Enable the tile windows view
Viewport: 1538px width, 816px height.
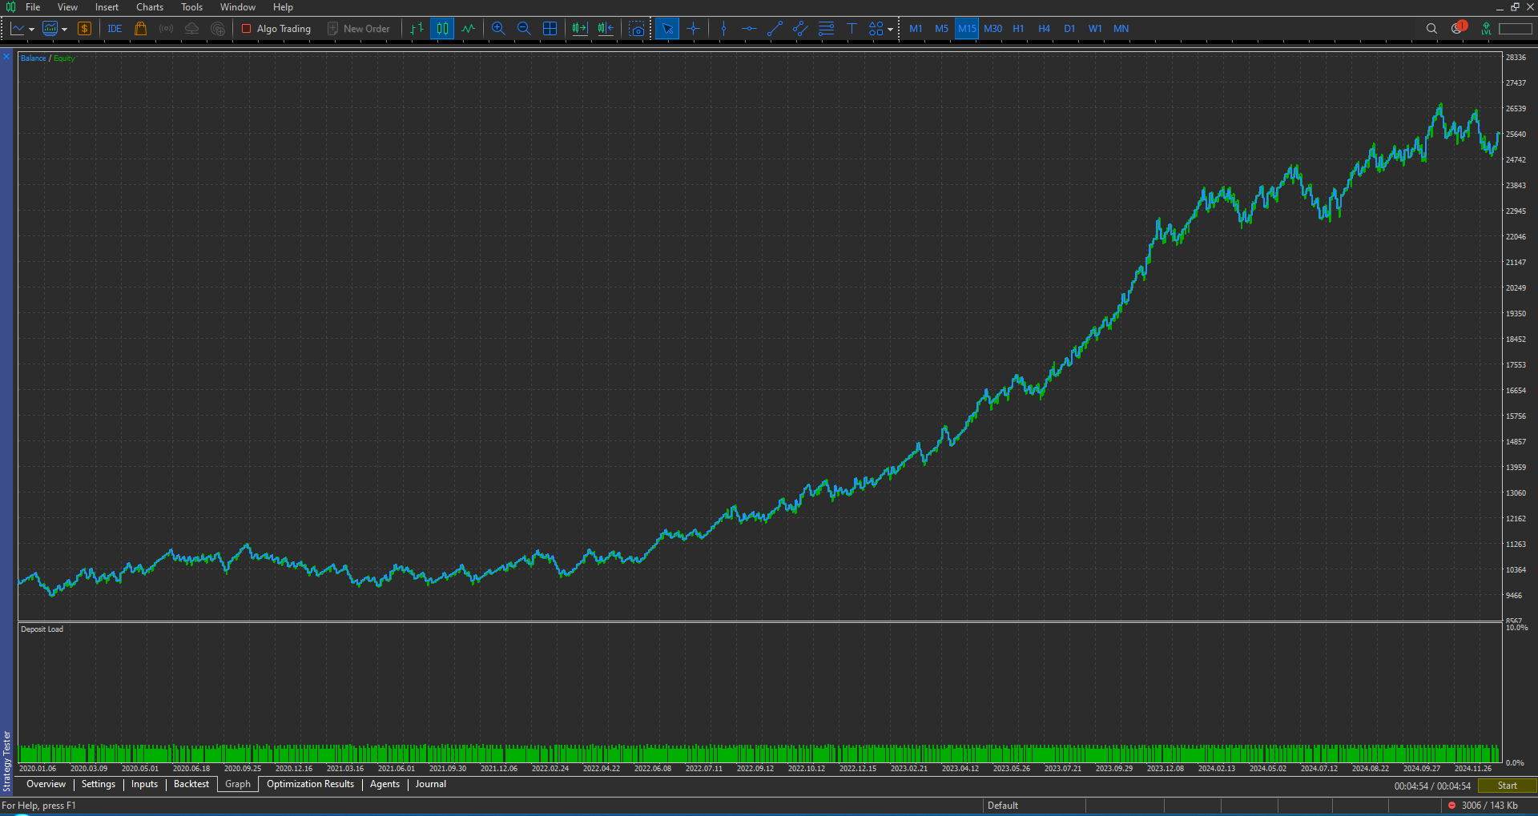(550, 28)
